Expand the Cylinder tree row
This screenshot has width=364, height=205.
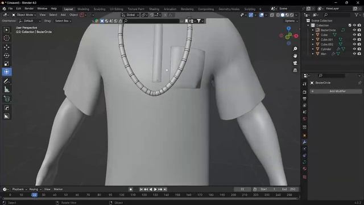tap(313, 49)
